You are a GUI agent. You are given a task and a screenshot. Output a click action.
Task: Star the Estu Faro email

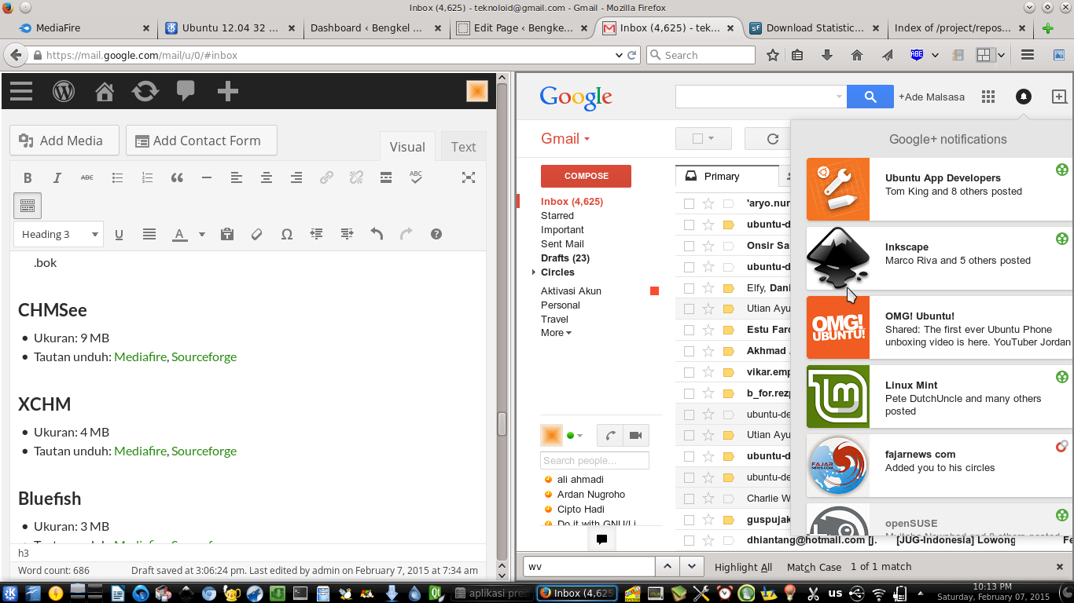click(708, 330)
